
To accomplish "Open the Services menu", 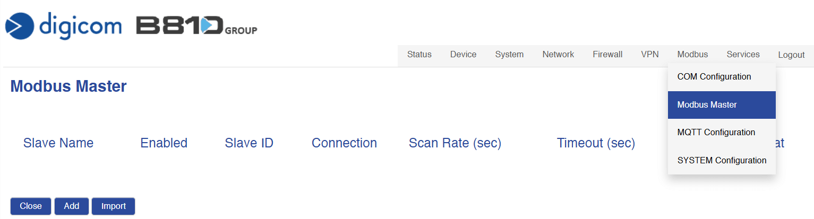I will tap(743, 55).
